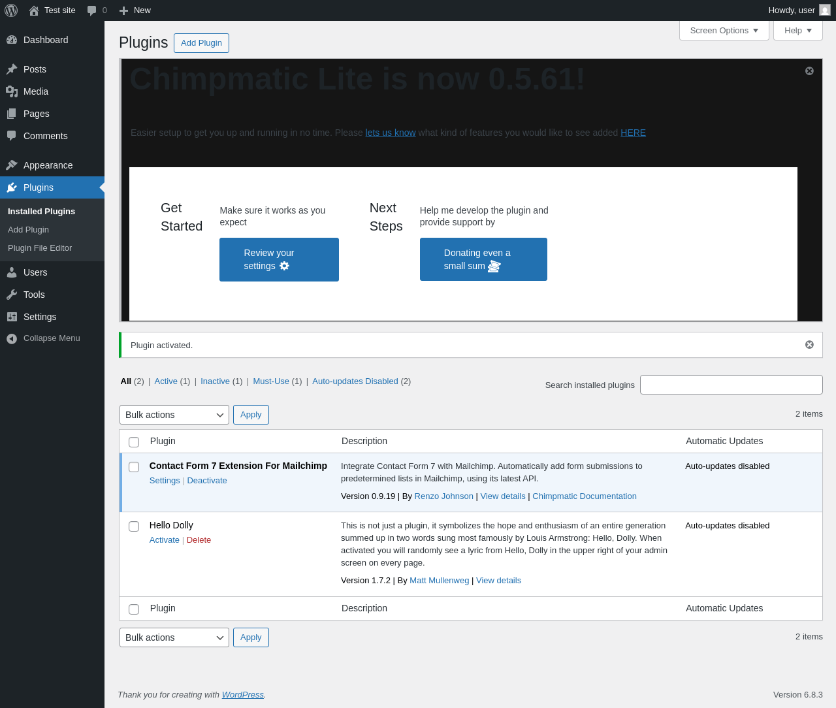Expand the Screen Options panel
Viewport: 836px width, 708px height.
(x=724, y=31)
